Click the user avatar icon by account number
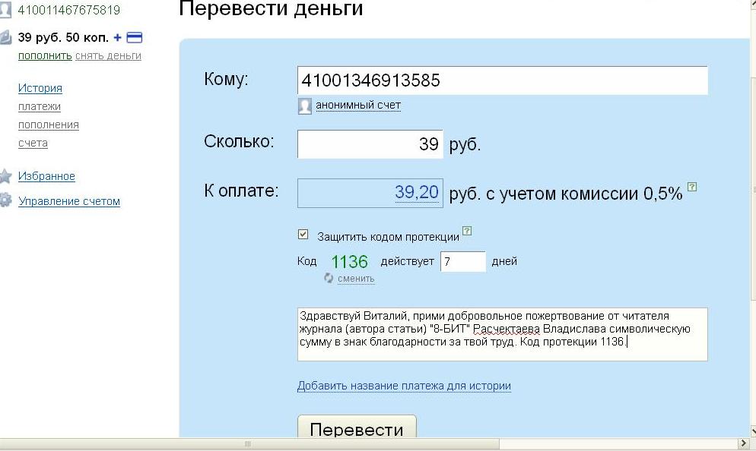Image resolution: width=756 pixels, height=451 pixels. pyautogui.click(x=5, y=10)
